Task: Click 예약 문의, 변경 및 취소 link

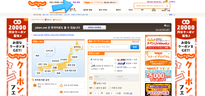Action: [154, 2]
